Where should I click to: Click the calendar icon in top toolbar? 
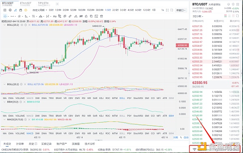click(x=21, y=10)
